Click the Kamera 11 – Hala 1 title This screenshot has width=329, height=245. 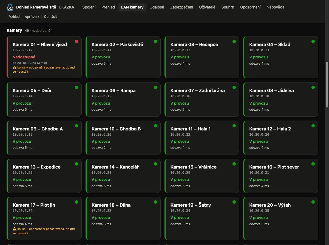pyautogui.click(x=191, y=129)
